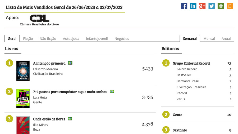Click cover thumbnail of Onde estão as flores
Screen dimensions: 238x134
pyautogui.click(x=23, y=125)
